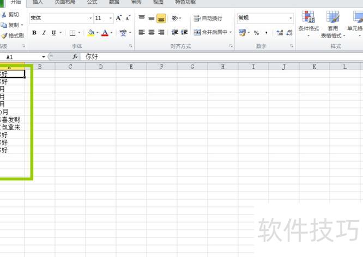Align text to top of cell
The image size is (363, 257).
[x=142, y=18]
